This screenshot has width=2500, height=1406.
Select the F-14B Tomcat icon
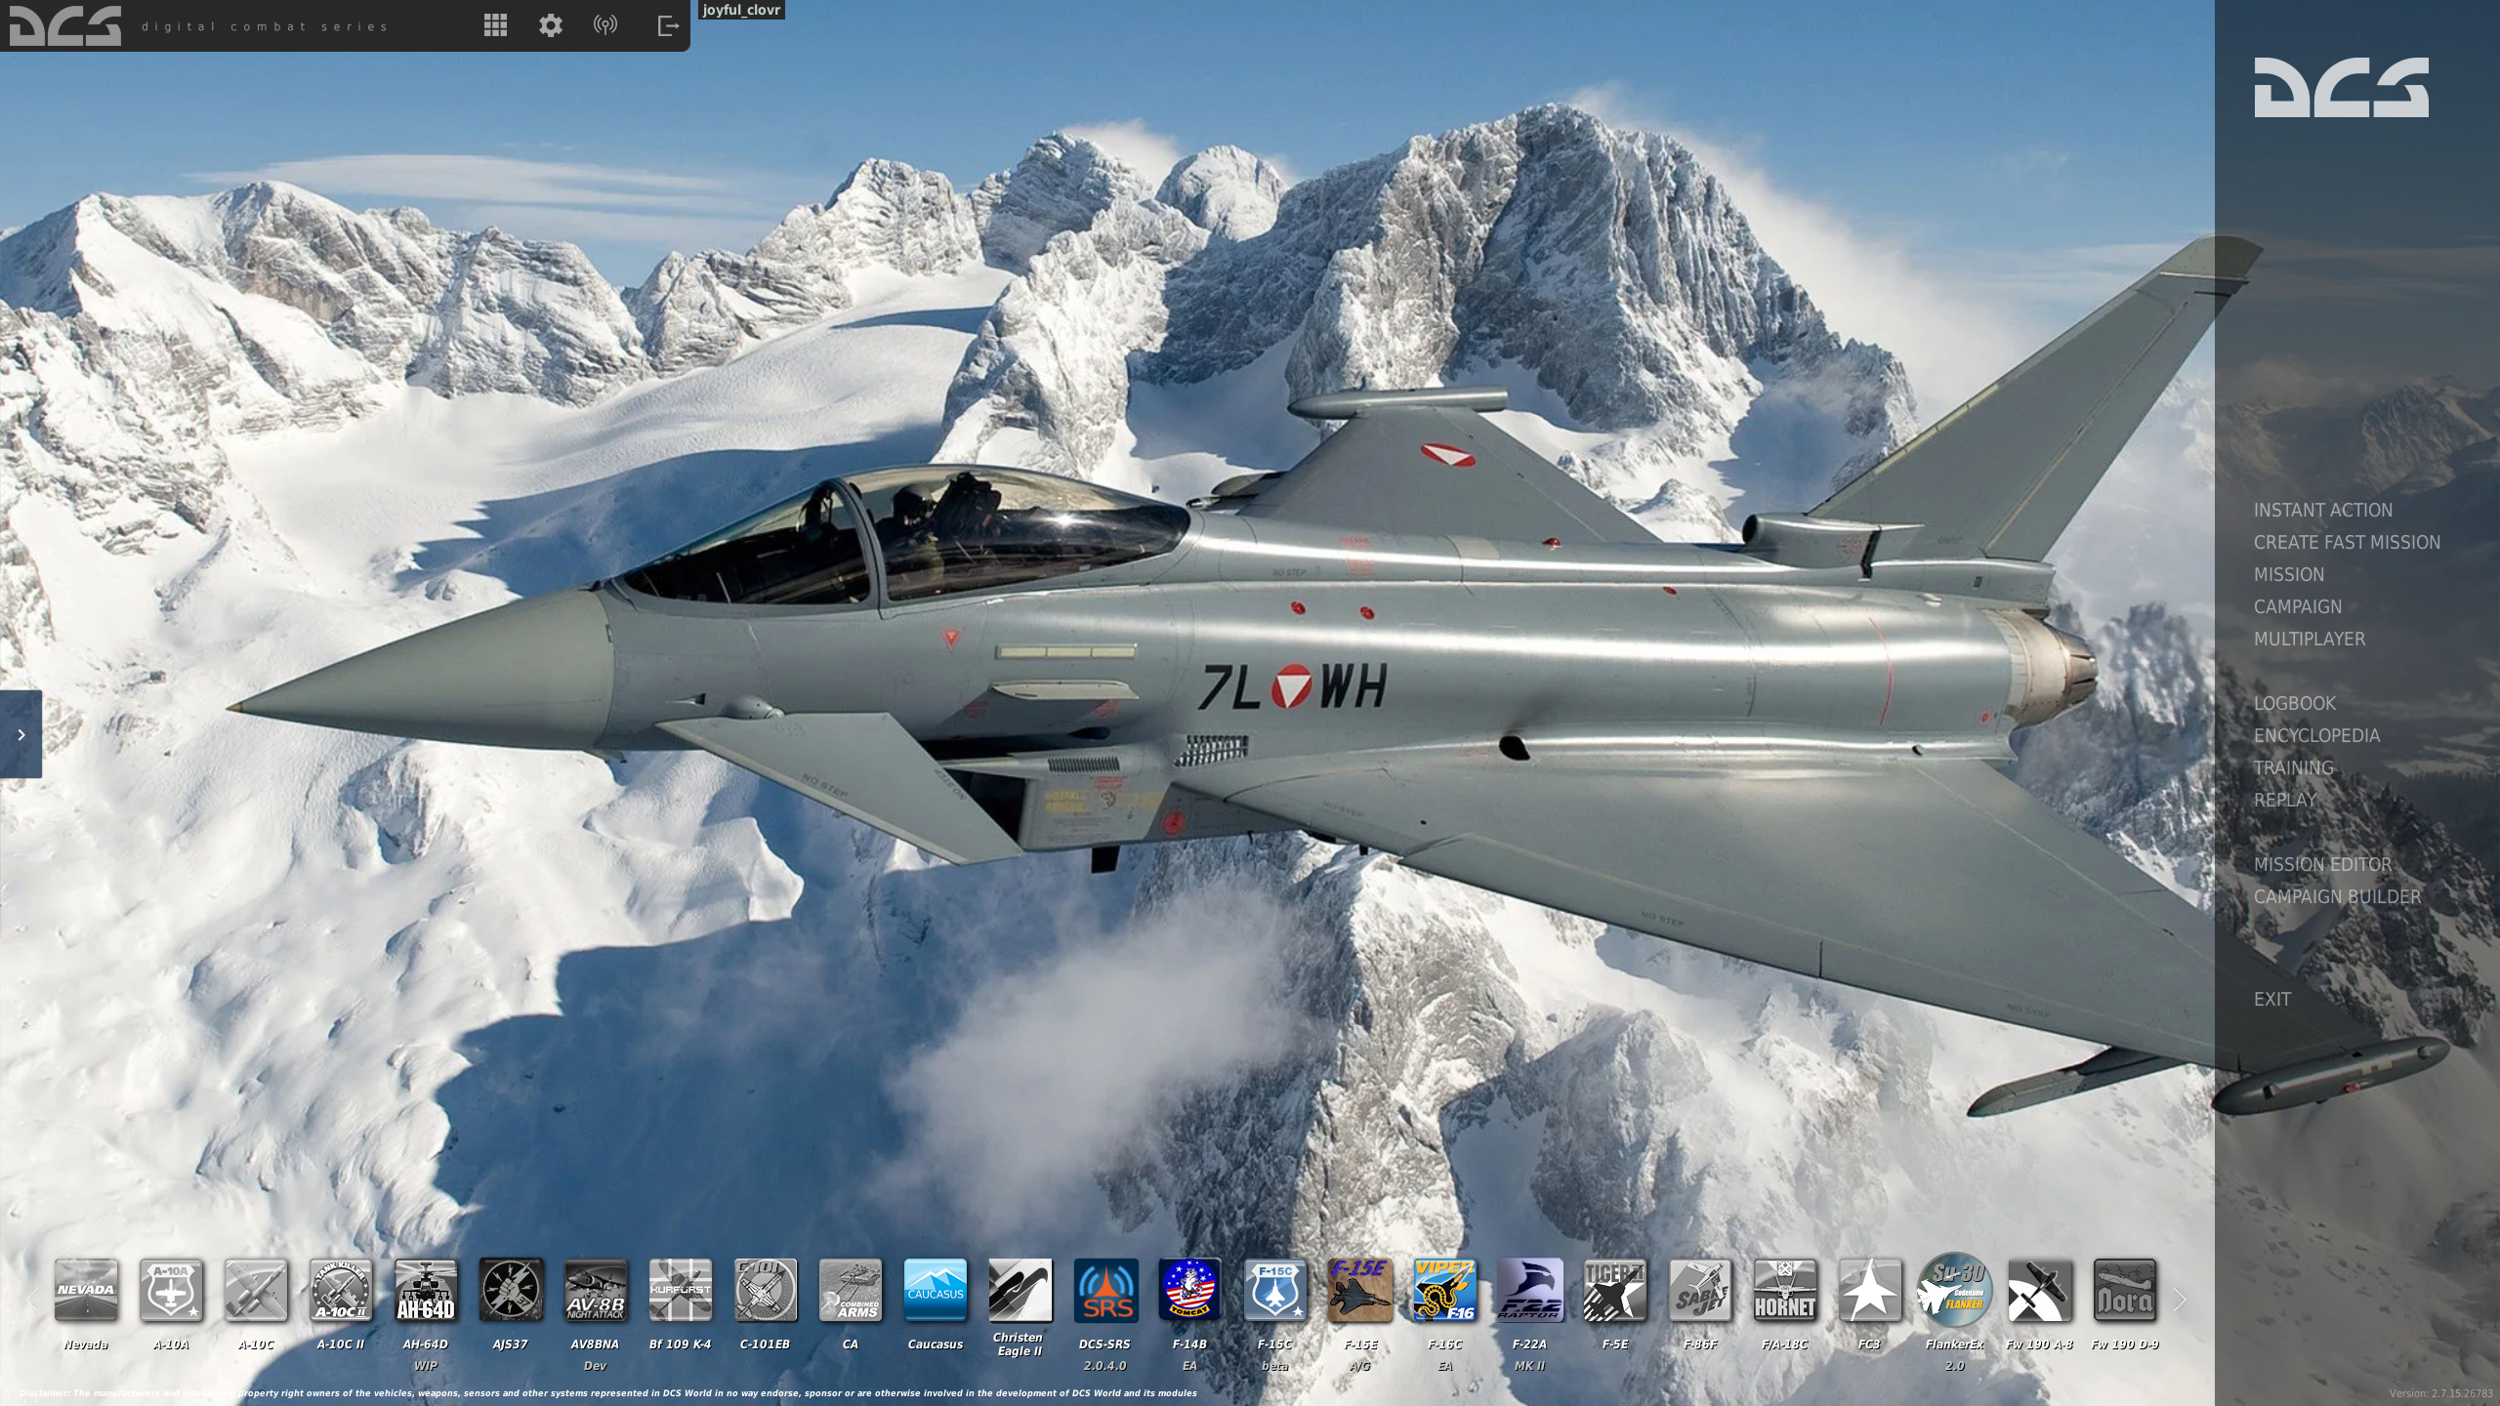pos(1190,1290)
